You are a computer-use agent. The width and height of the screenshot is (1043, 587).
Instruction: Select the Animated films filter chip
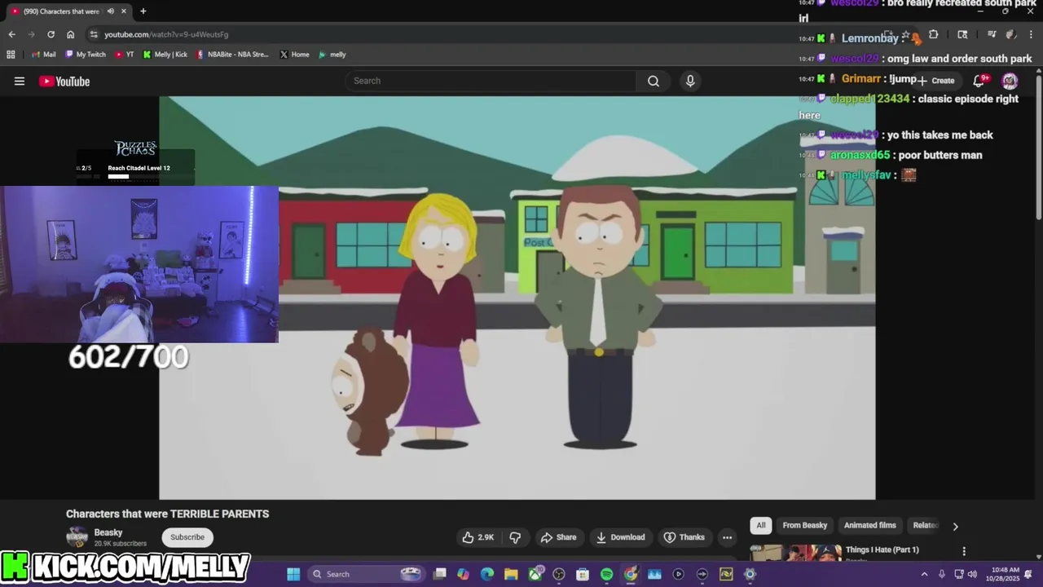[x=869, y=526]
